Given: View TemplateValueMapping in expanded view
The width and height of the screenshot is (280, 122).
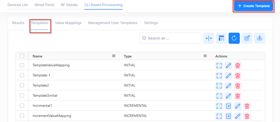Looking at the screenshot, I should [x=219, y=66].
